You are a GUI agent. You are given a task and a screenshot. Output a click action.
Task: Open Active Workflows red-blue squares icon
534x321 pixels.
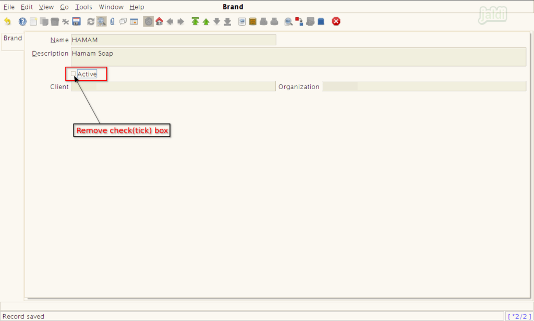click(x=299, y=21)
